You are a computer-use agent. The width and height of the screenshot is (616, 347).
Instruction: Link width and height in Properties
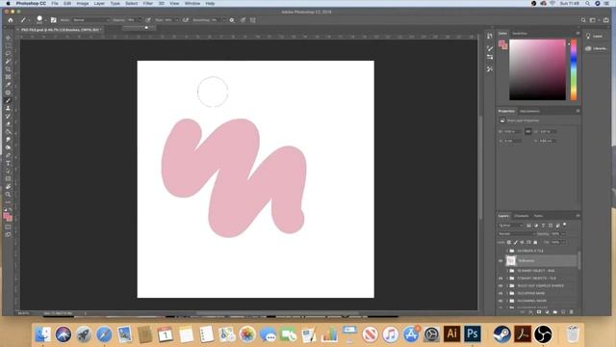[528, 131]
